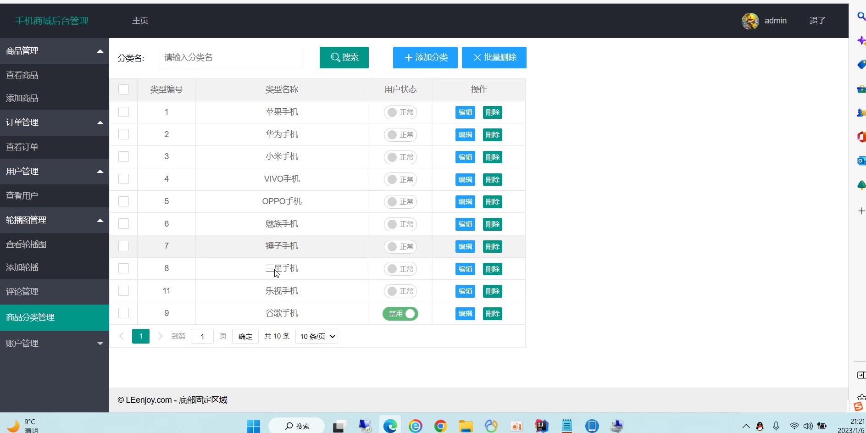Open IntelliJ IDEA from the taskbar
The image size is (866, 433).
[542, 426]
